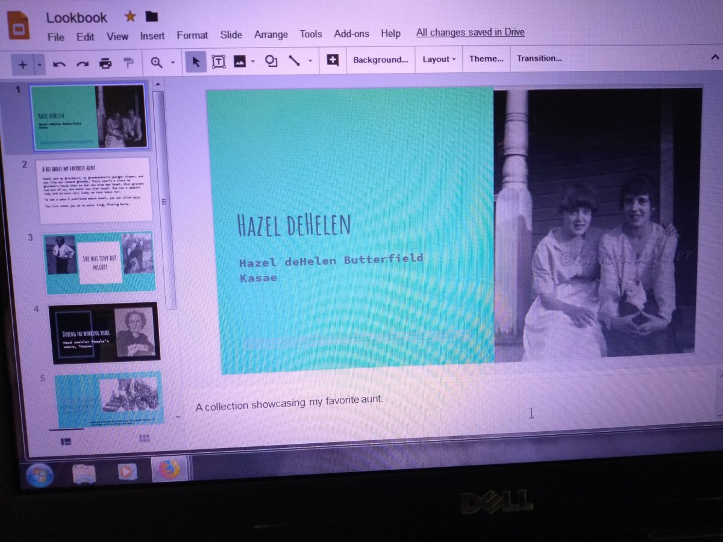Select the Shape tool in the toolbar
The width and height of the screenshot is (723, 542).
tap(271, 61)
